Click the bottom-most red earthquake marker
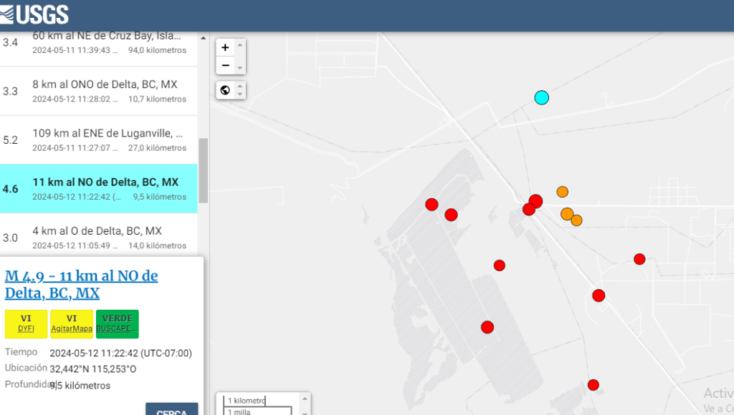This screenshot has width=734, height=415. 594,385
